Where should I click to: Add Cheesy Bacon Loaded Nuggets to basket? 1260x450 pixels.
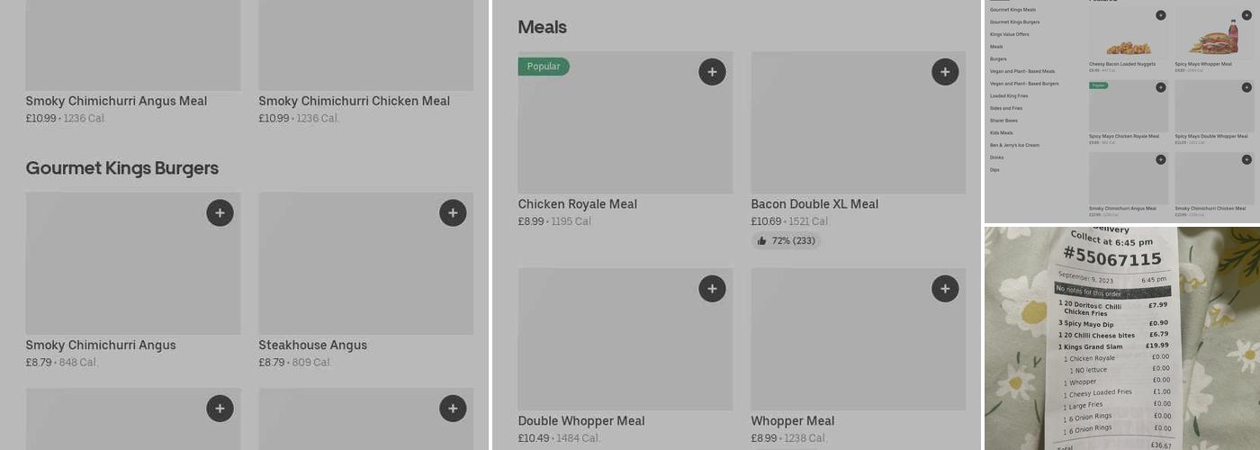pos(1160,15)
